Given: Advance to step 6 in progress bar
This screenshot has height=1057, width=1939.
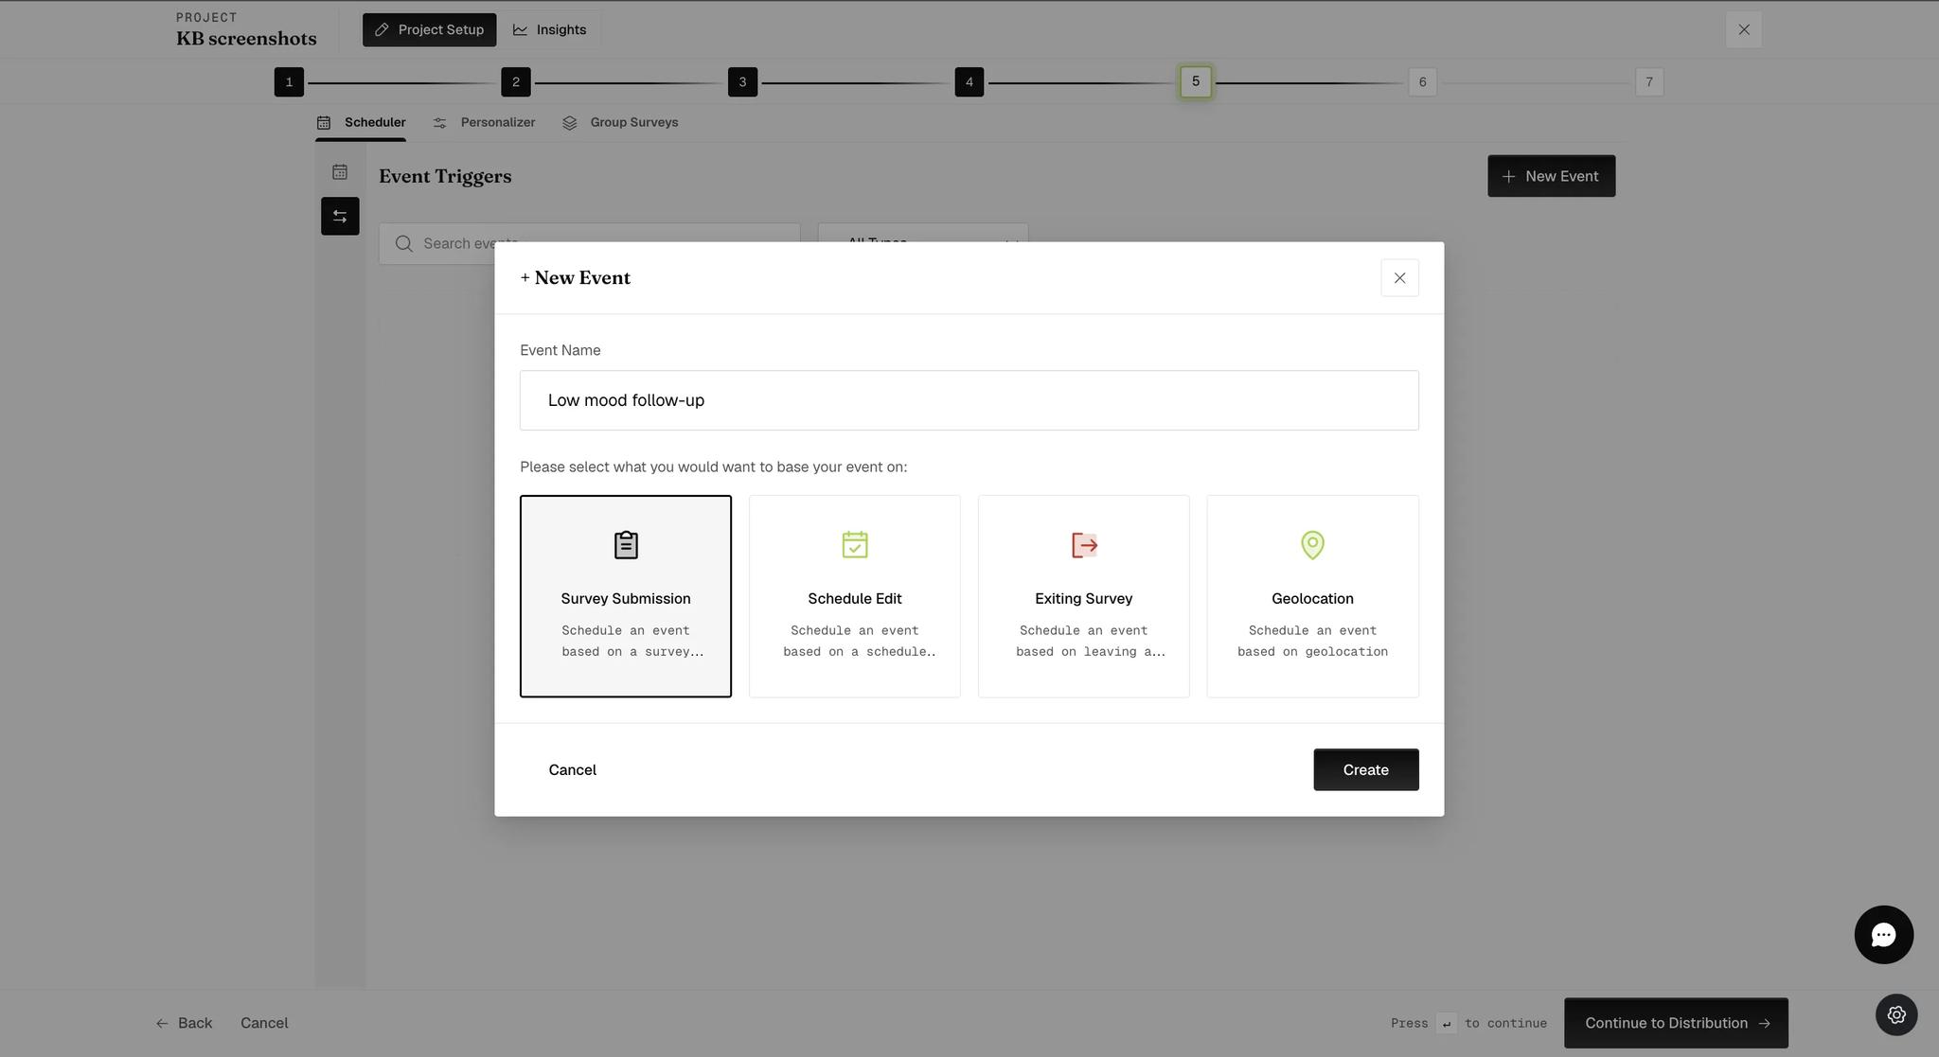Looking at the screenshot, I should pos(1422,81).
